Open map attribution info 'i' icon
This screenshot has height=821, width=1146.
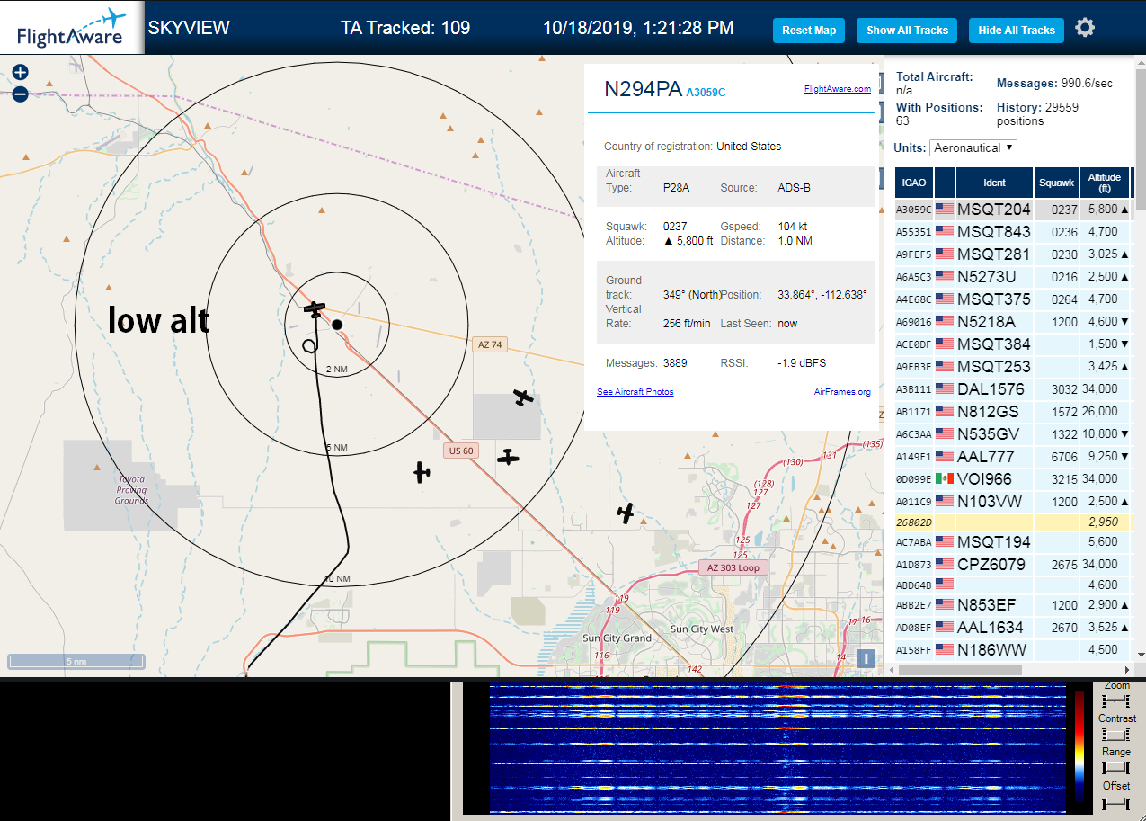coord(866,658)
